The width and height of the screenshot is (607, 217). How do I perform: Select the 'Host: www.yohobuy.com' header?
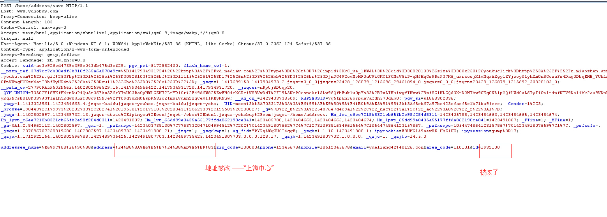point(29,11)
